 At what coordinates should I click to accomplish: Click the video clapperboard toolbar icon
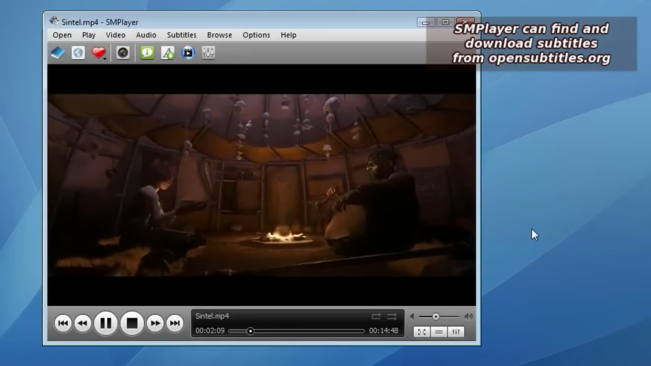point(188,53)
